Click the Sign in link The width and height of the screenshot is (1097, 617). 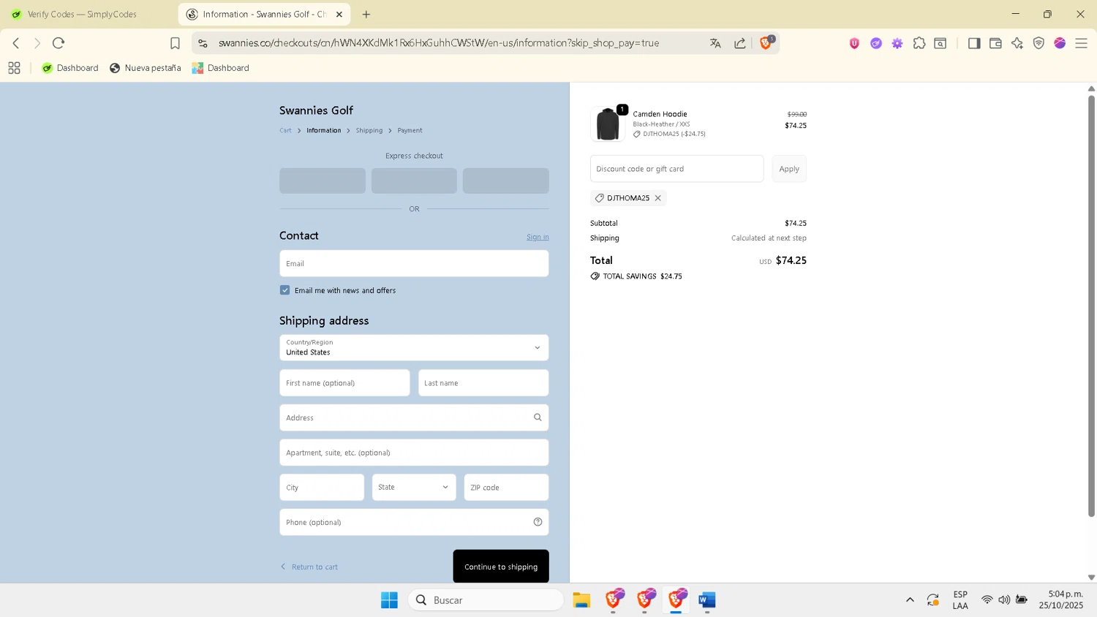tap(538, 237)
